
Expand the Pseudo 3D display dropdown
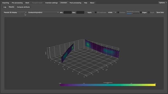pyautogui.click(x=15, y=13)
